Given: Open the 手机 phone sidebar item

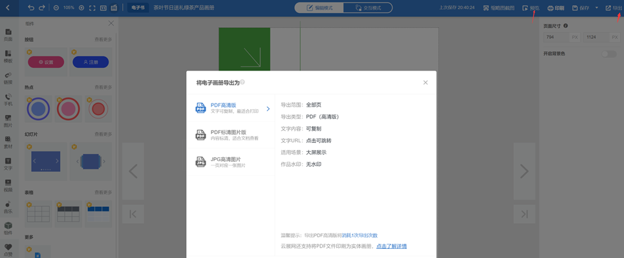Looking at the screenshot, I should point(8,100).
